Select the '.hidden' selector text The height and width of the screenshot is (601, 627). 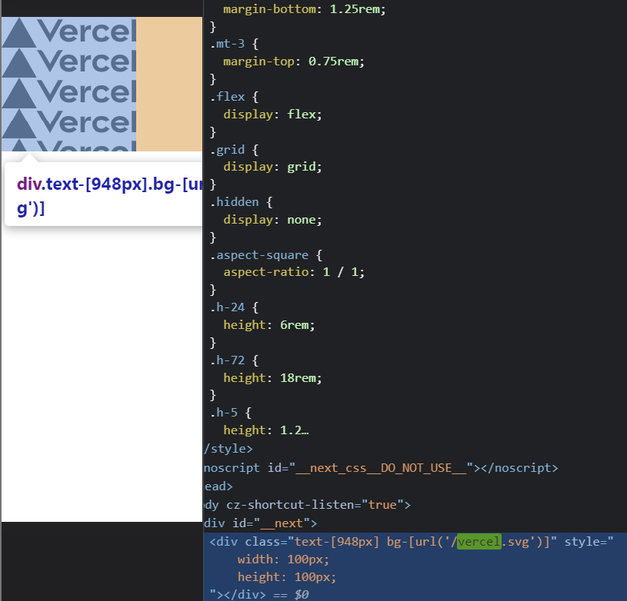tap(235, 202)
